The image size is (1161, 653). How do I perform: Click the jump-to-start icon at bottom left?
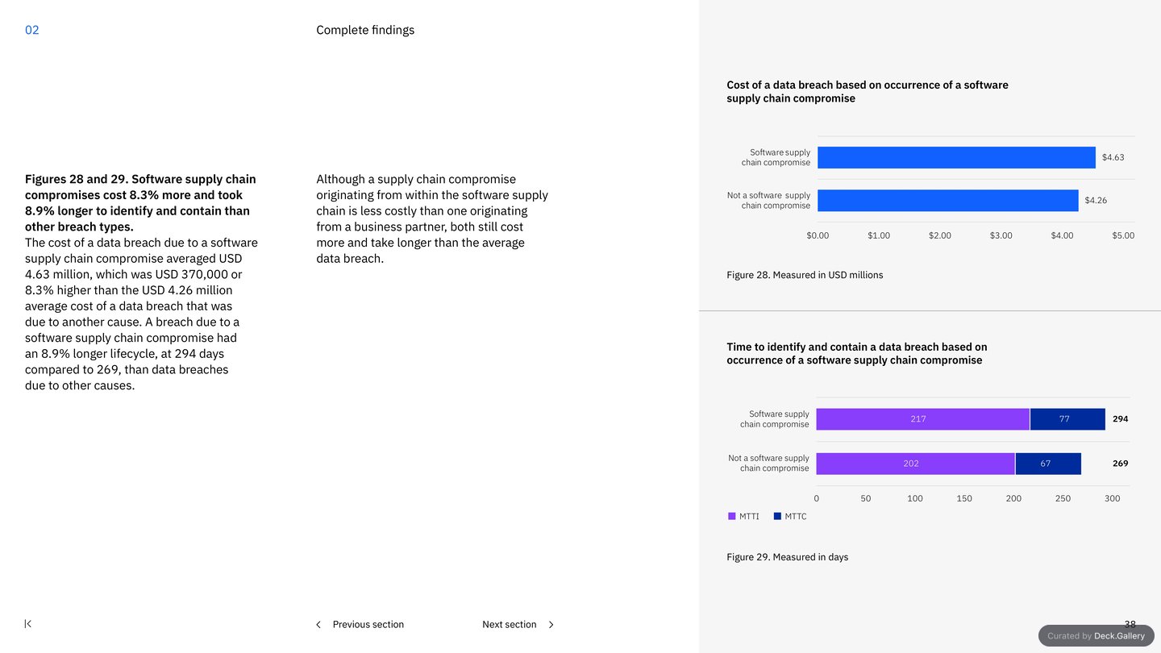pyautogui.click(x=28, y=624)
